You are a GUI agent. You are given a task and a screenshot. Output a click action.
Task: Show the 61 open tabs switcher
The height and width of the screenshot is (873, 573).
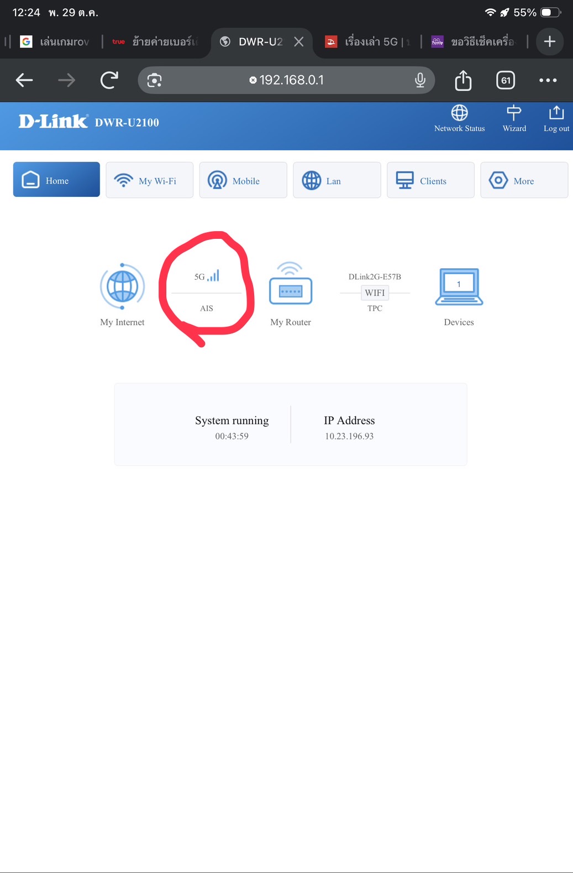point(506,80)
